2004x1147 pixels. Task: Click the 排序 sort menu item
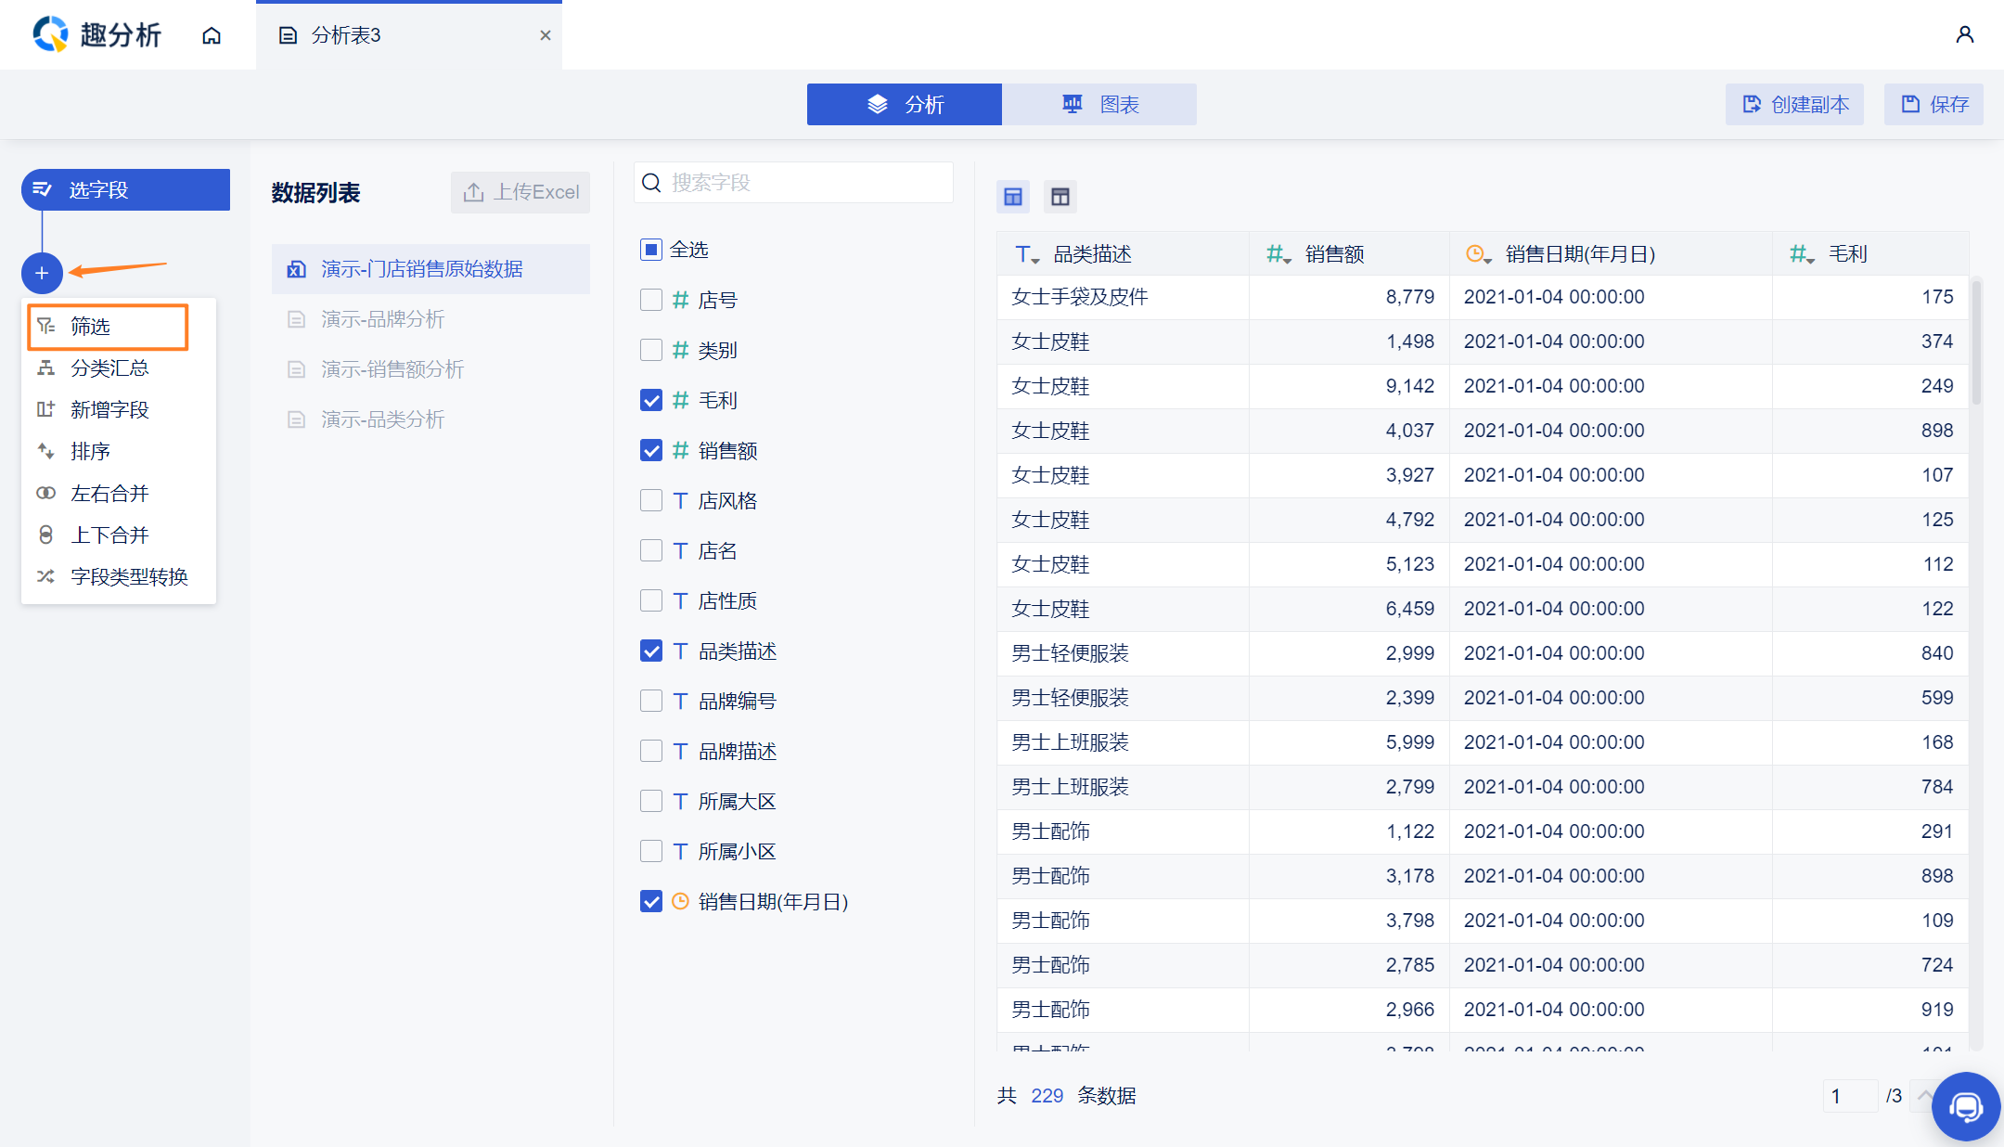[x=90, y=452]
